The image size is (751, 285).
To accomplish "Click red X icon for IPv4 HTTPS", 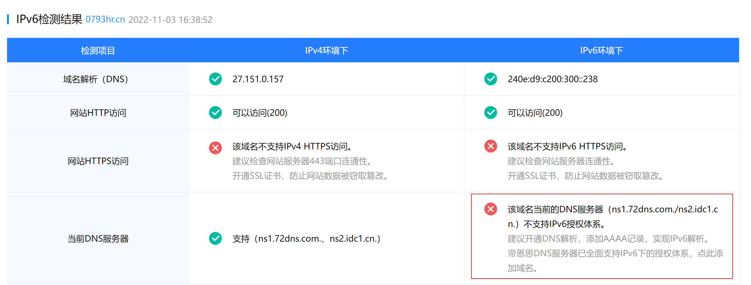I will [215, 148].
